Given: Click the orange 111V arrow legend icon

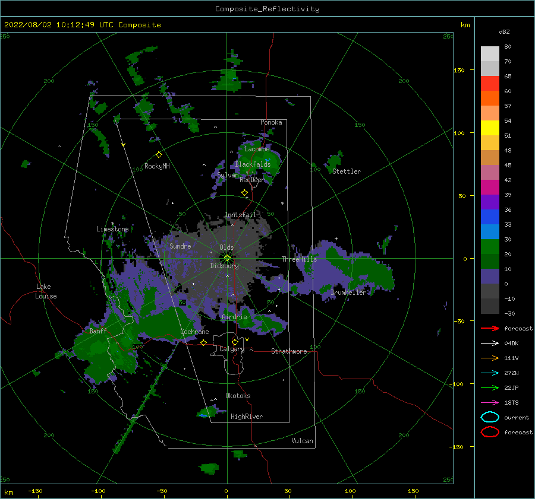Looking at the screenshot, I should (x=490, y=358).
